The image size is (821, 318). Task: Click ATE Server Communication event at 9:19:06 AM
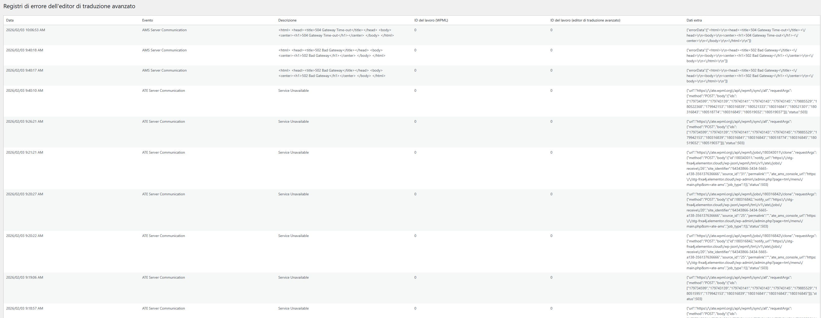coord(163,278)
